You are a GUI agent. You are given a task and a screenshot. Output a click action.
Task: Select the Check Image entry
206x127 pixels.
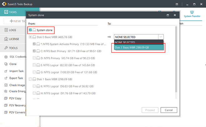click(x=17, y=85)
